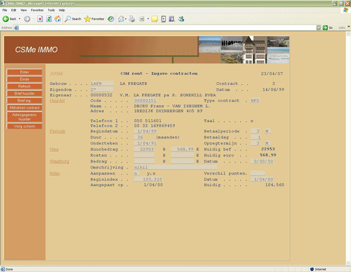This screenshot has width=351, height=272.
Task: Click the Afdrukken contract button
Action: pyautogui.click(x=24, y=108)
